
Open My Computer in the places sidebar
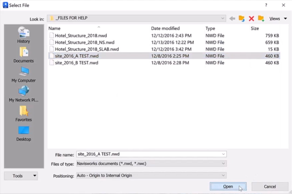23,74
